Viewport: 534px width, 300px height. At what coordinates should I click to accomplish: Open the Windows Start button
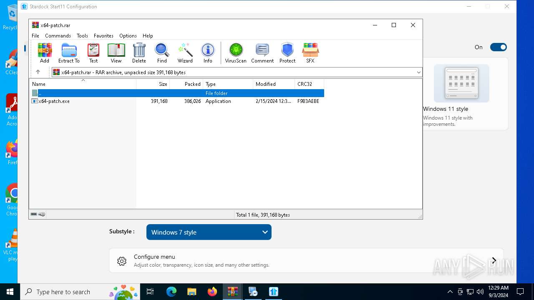[x=10, y=292]
